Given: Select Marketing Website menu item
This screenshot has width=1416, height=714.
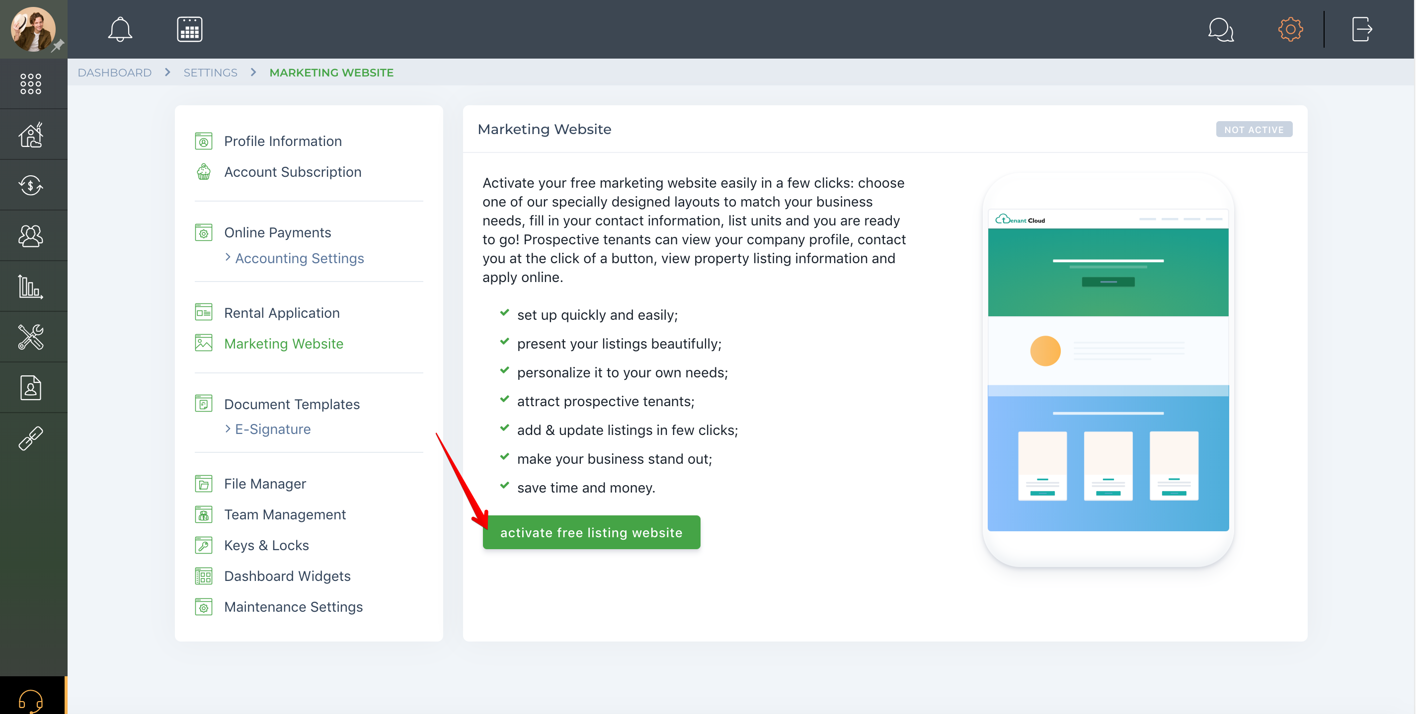Looking at the screenshot, I should [284, 343].
